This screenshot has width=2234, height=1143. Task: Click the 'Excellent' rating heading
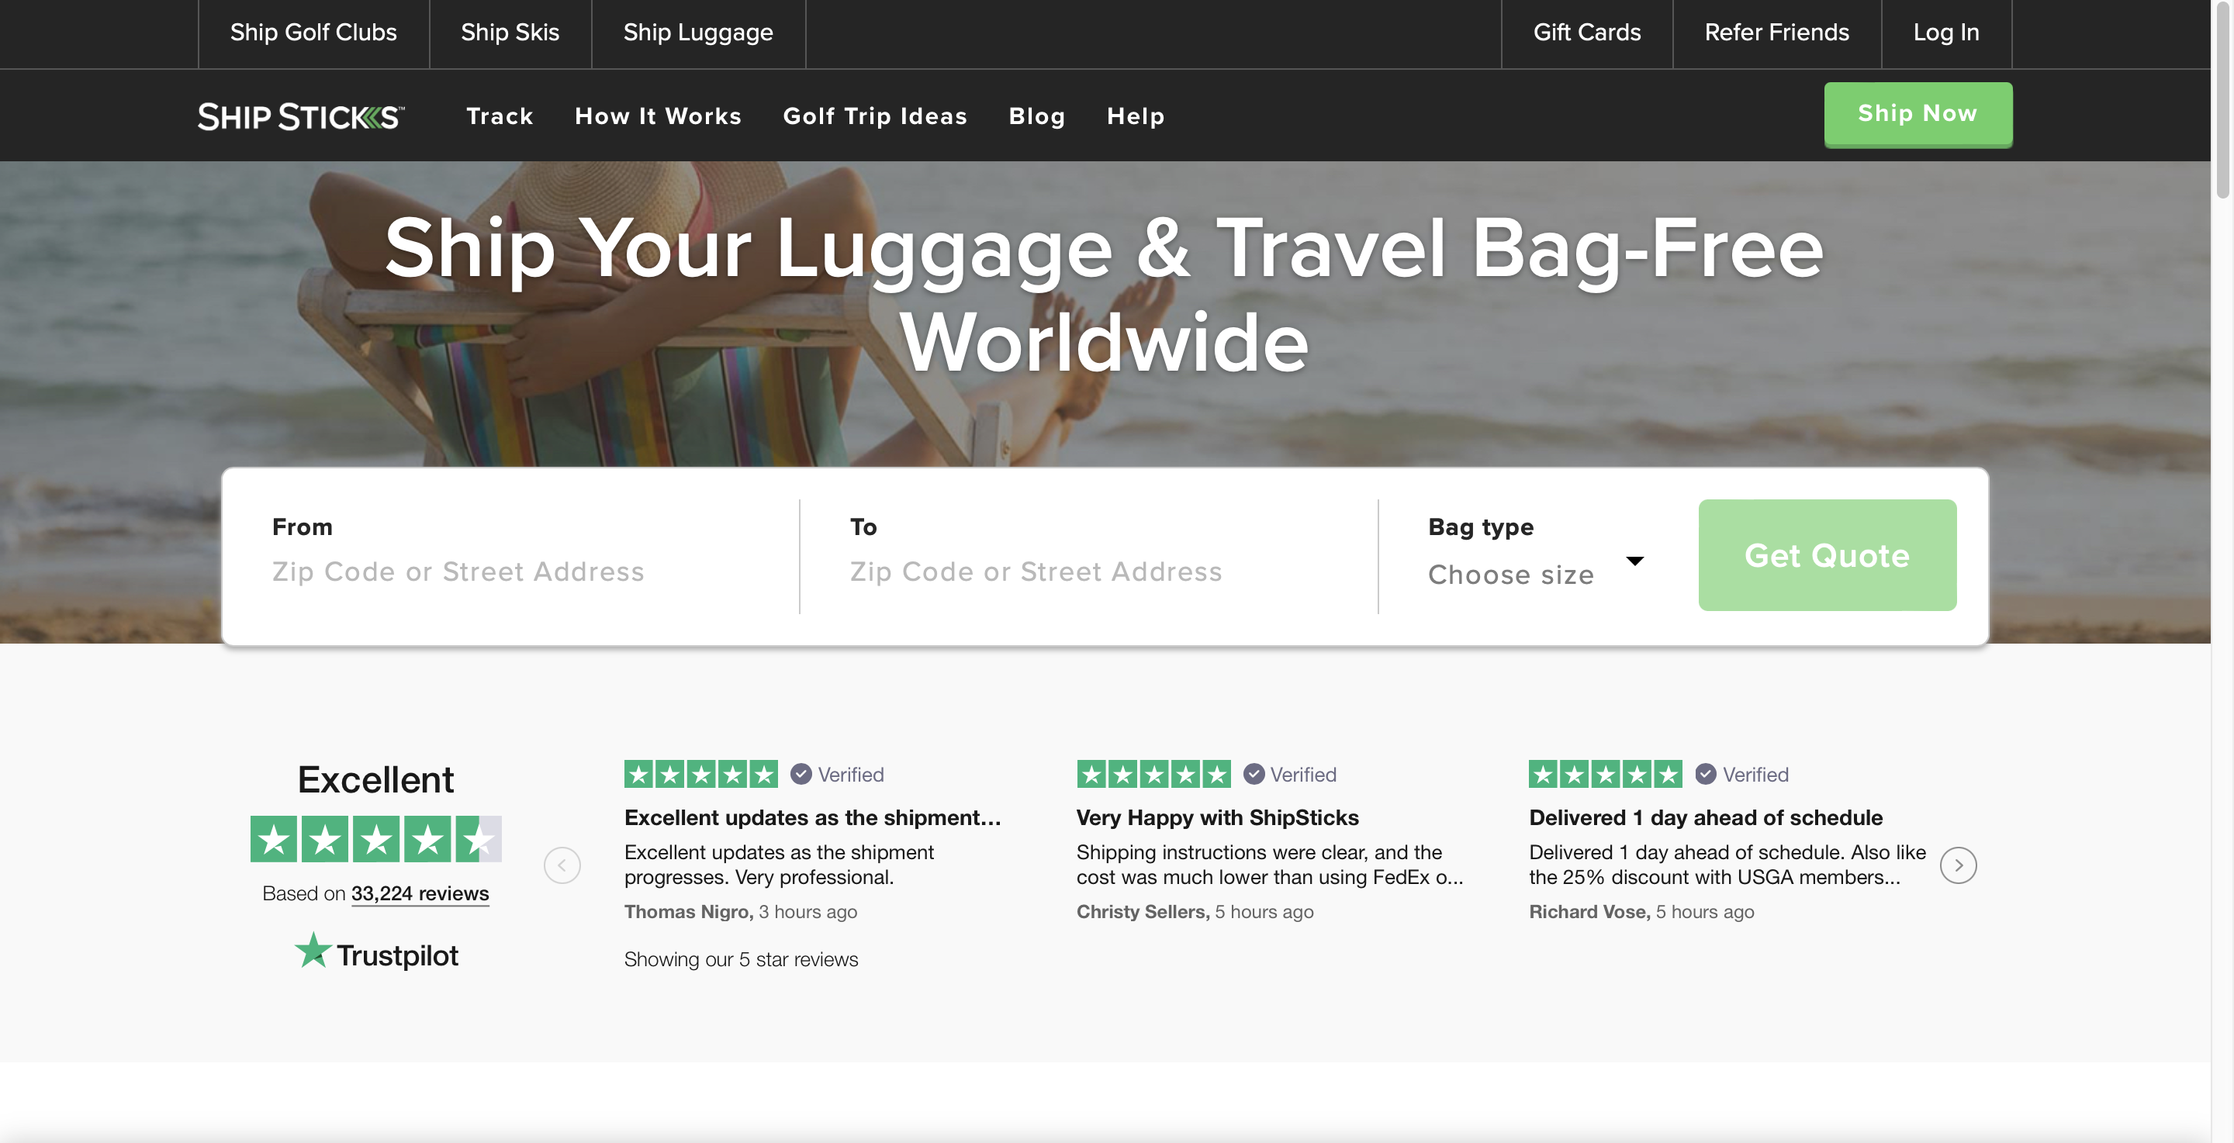(x=375, y=779)
